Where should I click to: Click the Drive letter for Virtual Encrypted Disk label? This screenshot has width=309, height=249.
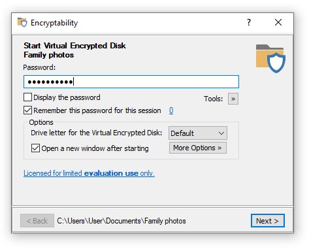[97, 133]
